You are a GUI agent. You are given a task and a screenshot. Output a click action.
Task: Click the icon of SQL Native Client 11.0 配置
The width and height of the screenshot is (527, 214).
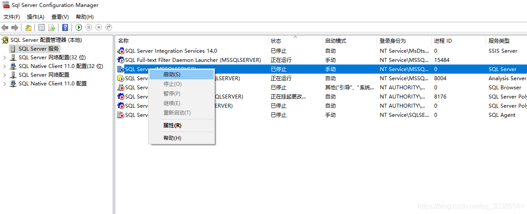point(13,84)
